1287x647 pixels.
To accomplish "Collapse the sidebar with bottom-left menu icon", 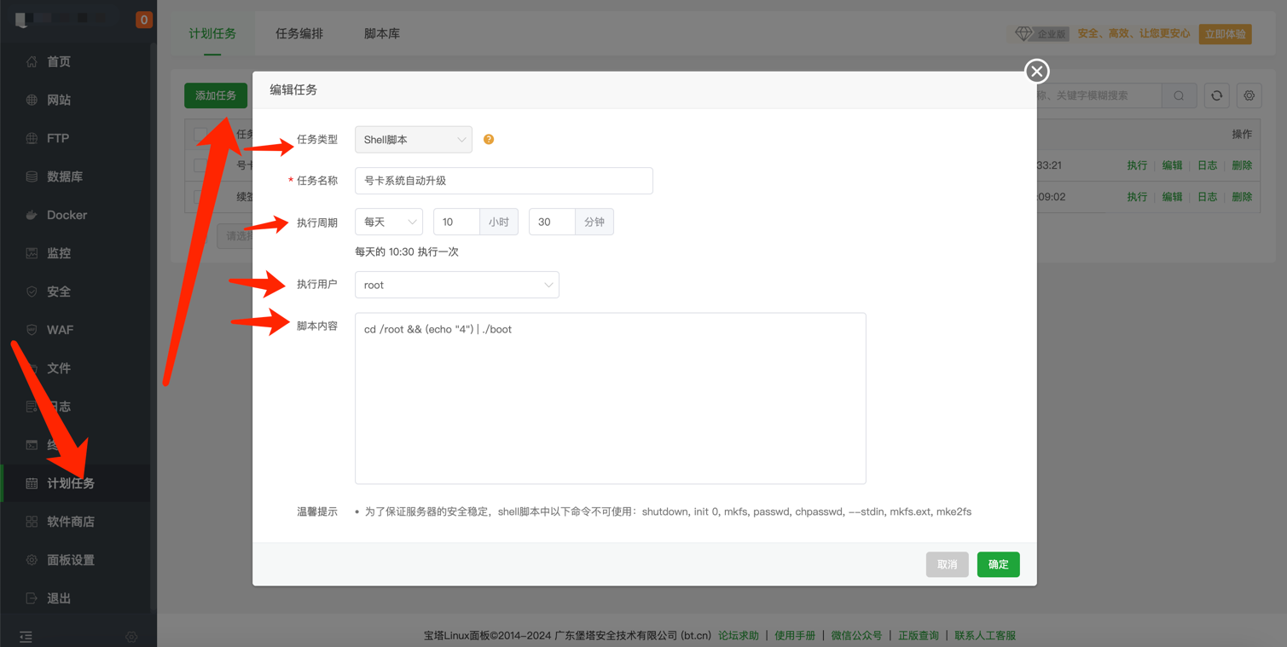I will point(26,637).
